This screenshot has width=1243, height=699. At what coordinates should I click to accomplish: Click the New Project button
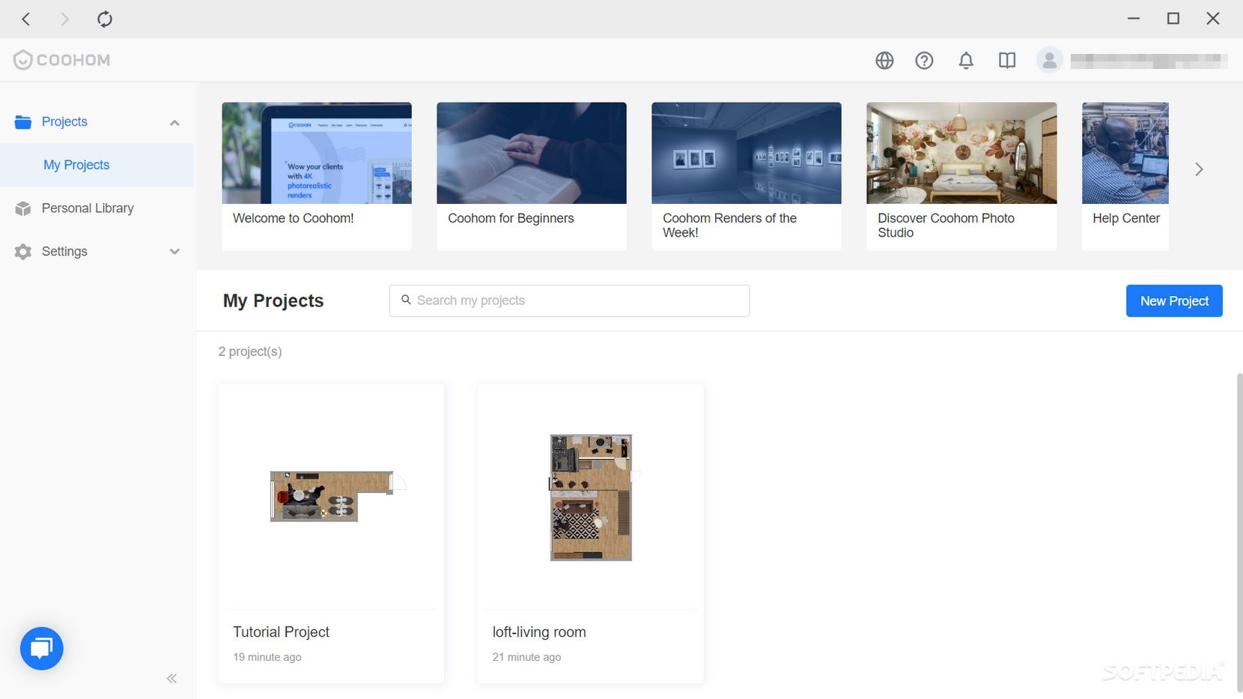point(1174,301)
